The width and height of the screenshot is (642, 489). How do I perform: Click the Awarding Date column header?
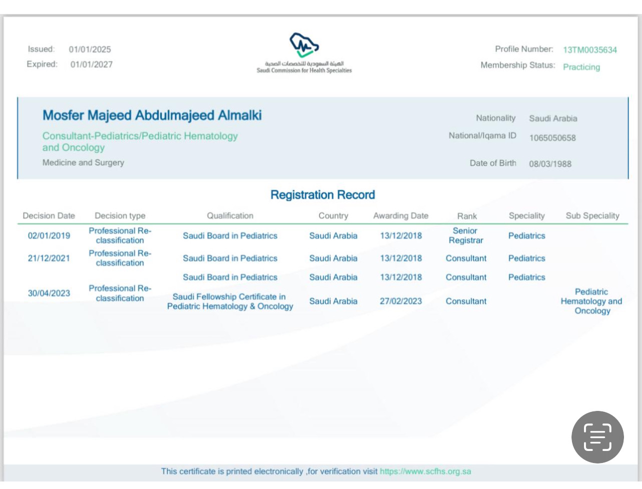(400, 216)
